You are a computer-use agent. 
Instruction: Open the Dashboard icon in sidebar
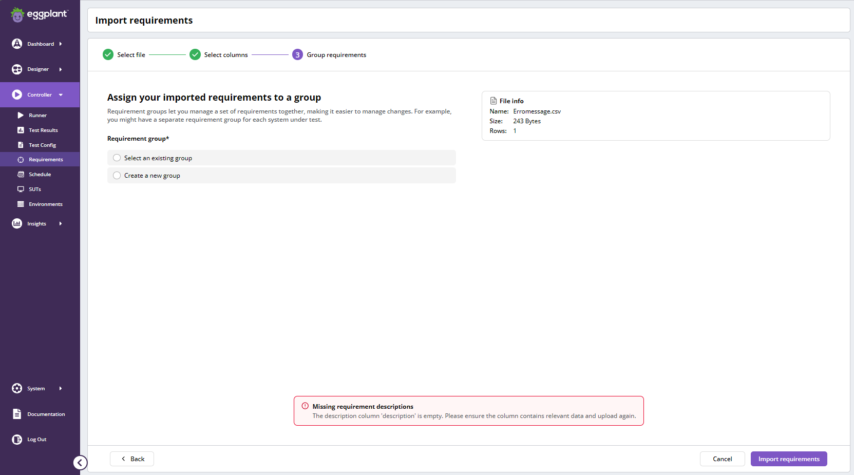pos(17,44)
